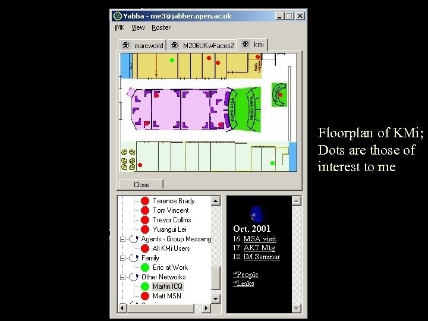
Task: Collapse the Family group
Action: pos(123,258)
